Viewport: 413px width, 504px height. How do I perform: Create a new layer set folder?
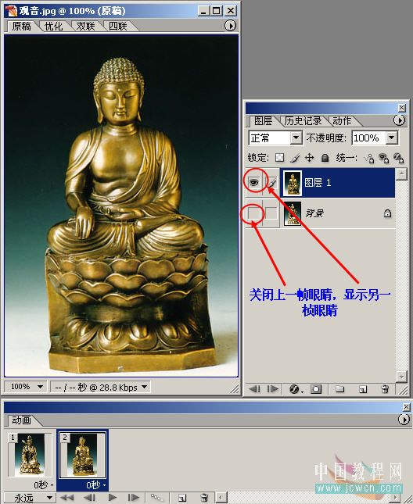click(x=339, y=389)
